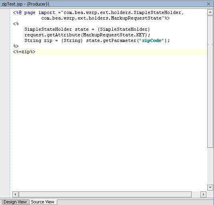Click MarkupRequestState.KEY in the code
The image size is (214, 205).
[114, 35]
